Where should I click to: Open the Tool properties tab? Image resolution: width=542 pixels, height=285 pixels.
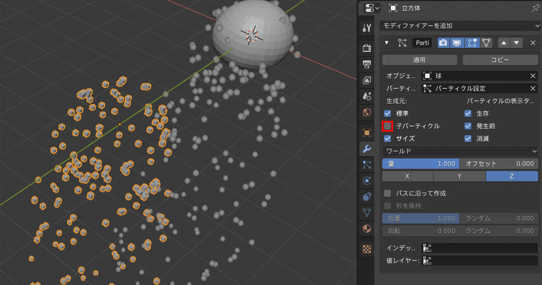(x=367, y=27)
